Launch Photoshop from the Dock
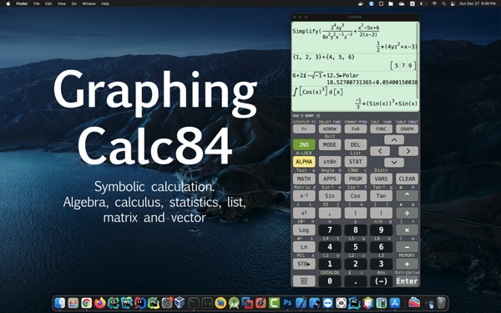 pos(287,303)
